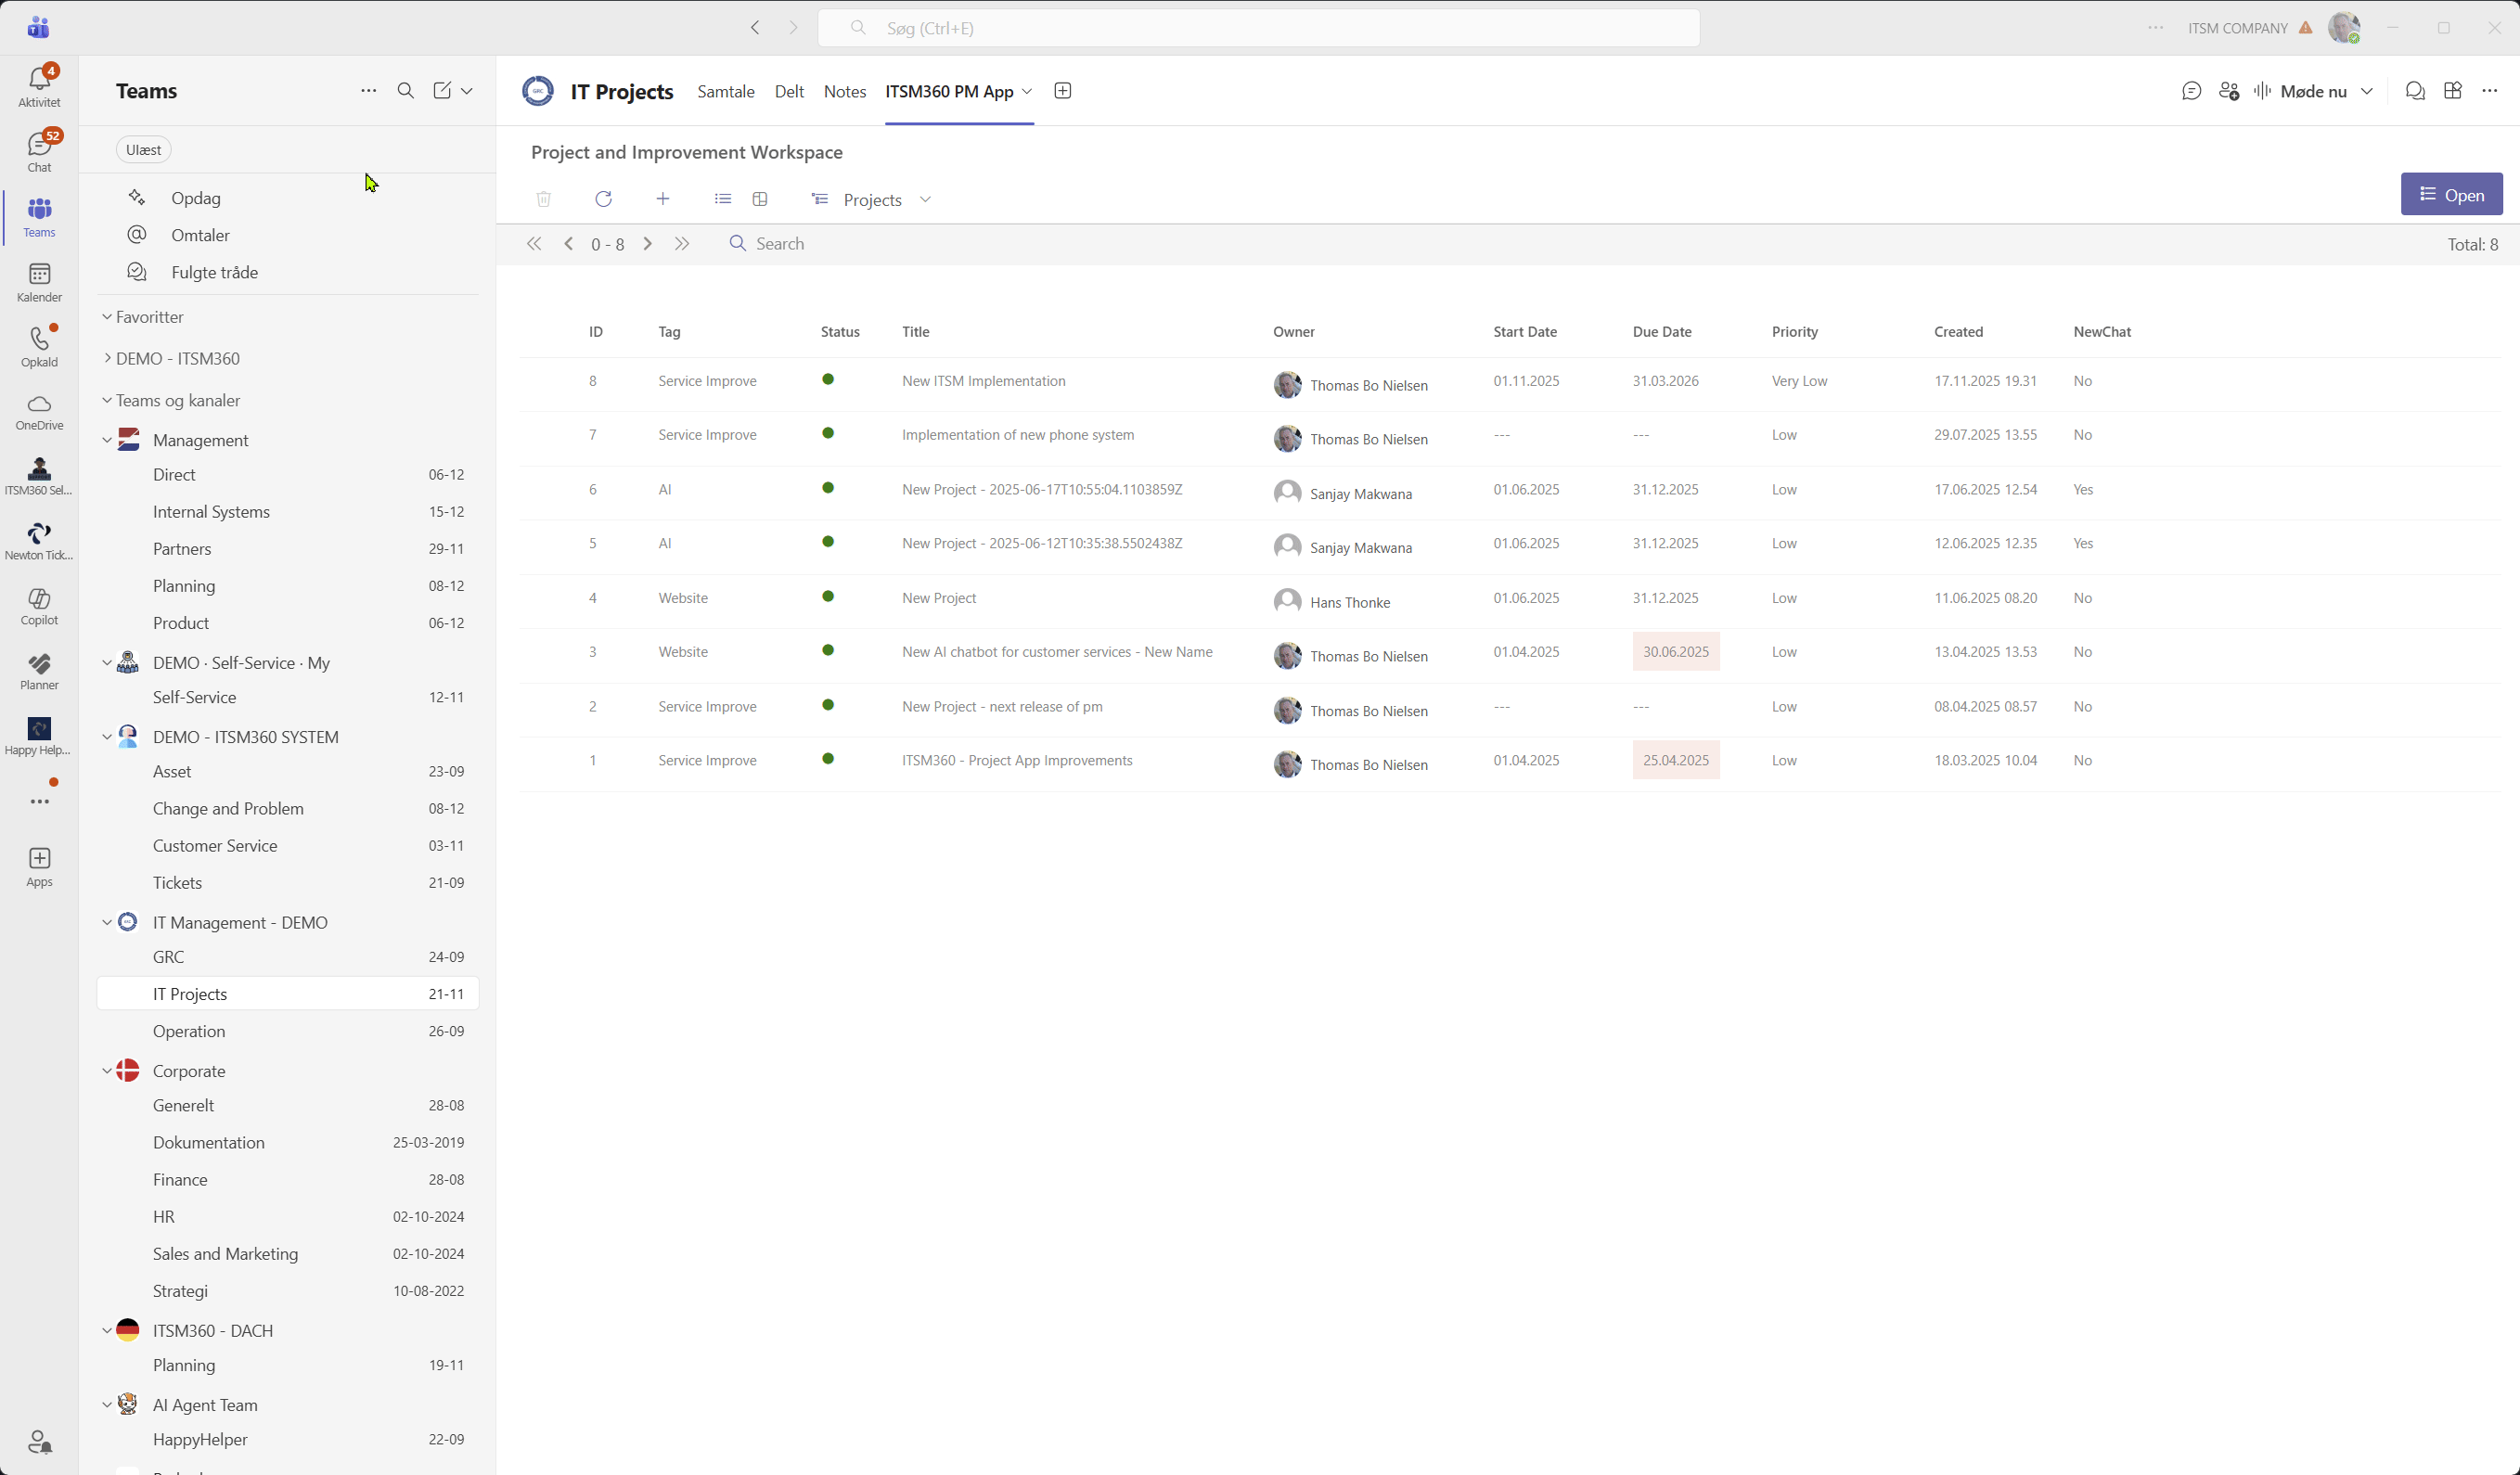
Task: Switch to list view icon
Action: point(722,199)
